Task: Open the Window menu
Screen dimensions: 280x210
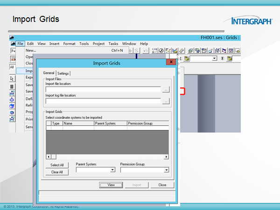Action: [129, 44]
